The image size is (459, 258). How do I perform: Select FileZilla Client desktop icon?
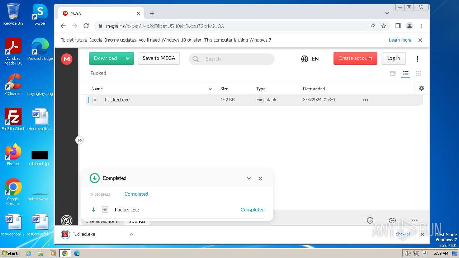tap(13, 119)
